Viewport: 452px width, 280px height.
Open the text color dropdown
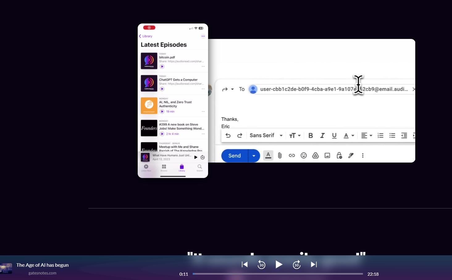tap(349, 135)
